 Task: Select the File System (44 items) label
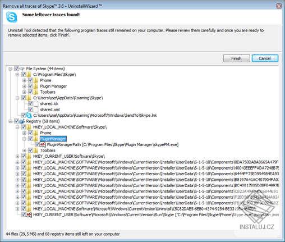pyautogui.click(x=45, y=69)
